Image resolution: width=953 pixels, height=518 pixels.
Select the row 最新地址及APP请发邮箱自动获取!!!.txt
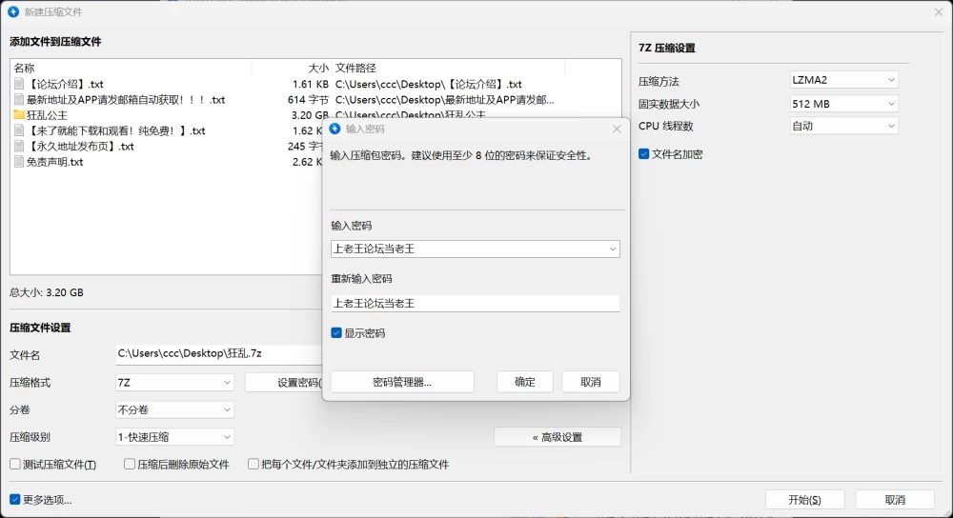click(x=315, y=100)
